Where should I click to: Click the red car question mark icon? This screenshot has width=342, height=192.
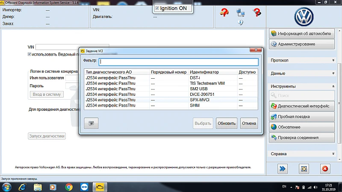[x=224, y=12]
